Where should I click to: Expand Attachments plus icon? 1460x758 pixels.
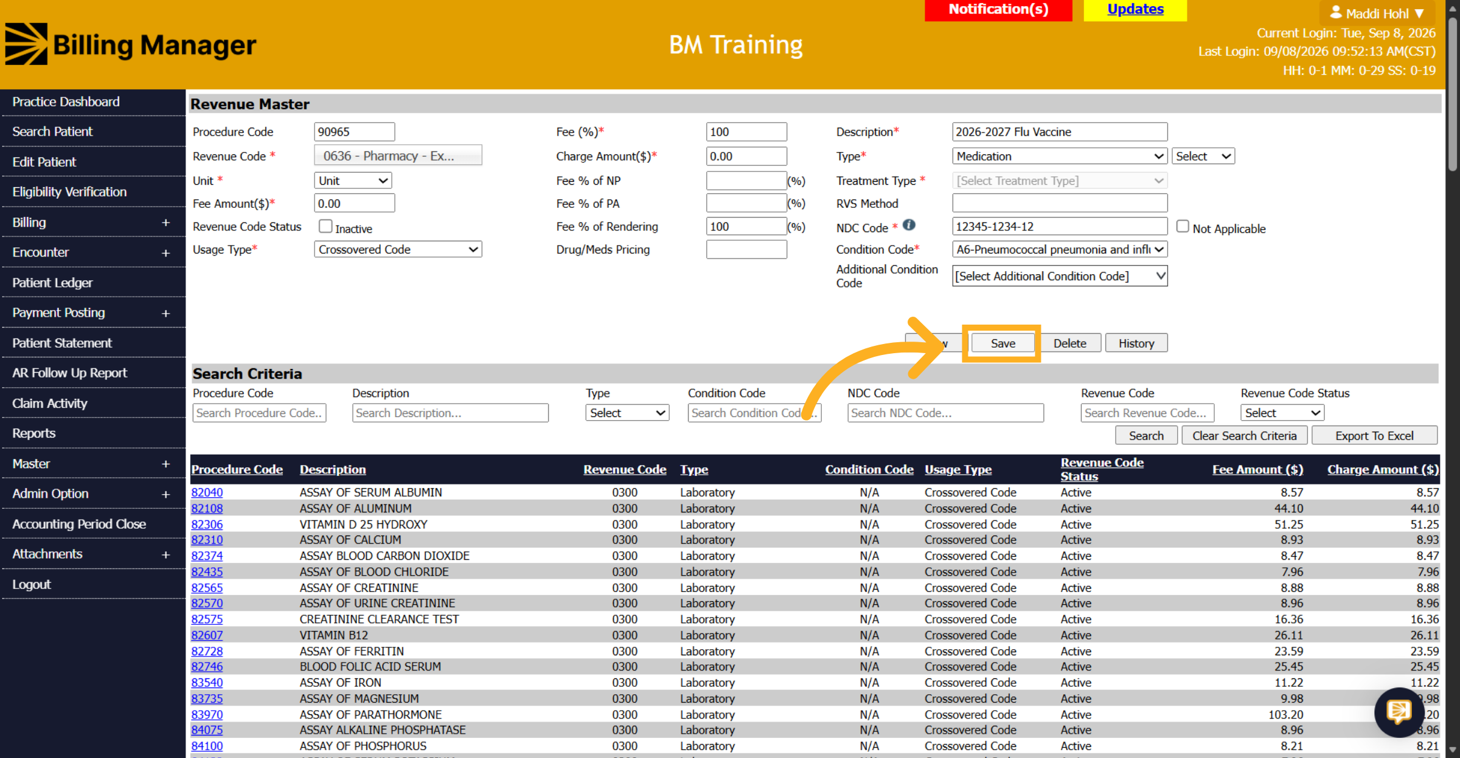pos(165,554)
